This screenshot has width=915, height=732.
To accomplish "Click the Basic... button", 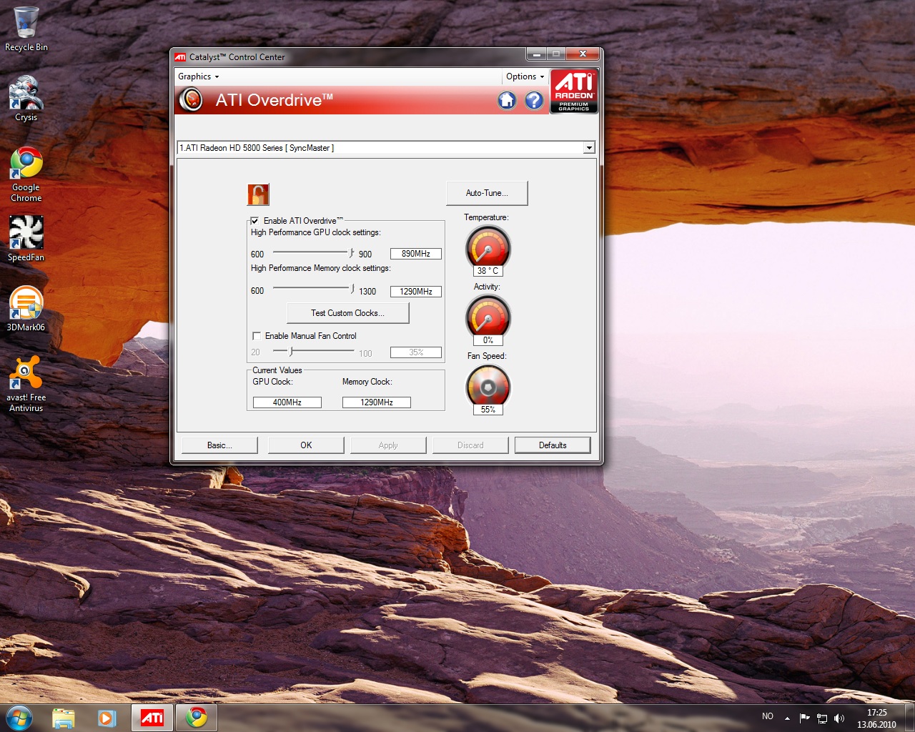I will click(219, 445).
